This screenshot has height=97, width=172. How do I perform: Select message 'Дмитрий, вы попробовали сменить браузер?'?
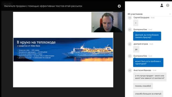point(147,36)
